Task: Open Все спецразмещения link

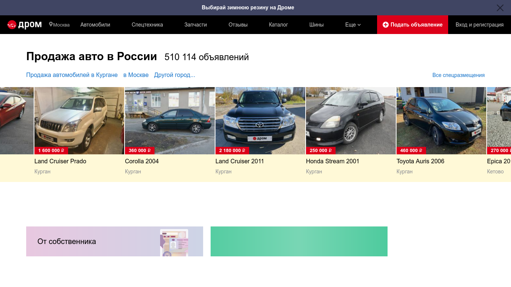Action: click(459, 75)
